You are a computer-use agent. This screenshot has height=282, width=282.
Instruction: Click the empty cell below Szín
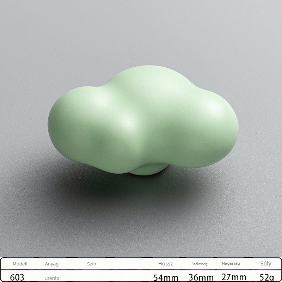tap(92, 277)
